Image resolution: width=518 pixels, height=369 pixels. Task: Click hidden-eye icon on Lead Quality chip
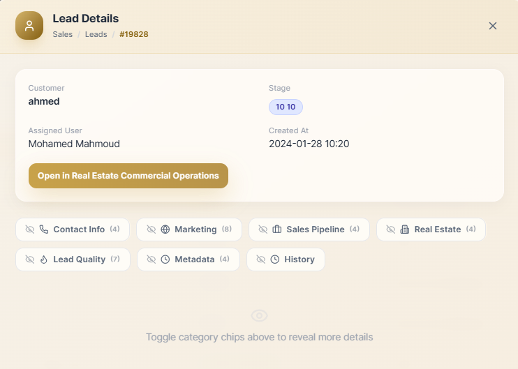[30, 259]
